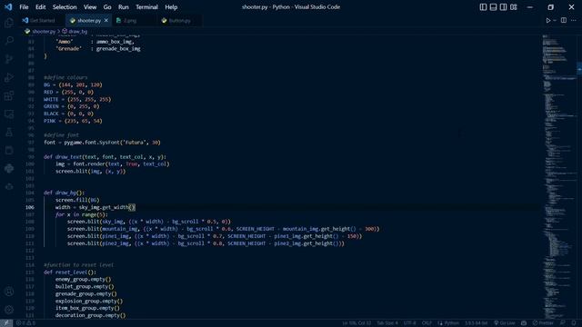The height and width of the screenshot is (327, 582).
Task: Click 'for x in range(5):' line
Action: point(82,214)
